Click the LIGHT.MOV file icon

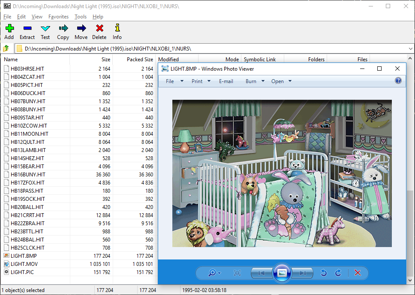tap(6, 264)
